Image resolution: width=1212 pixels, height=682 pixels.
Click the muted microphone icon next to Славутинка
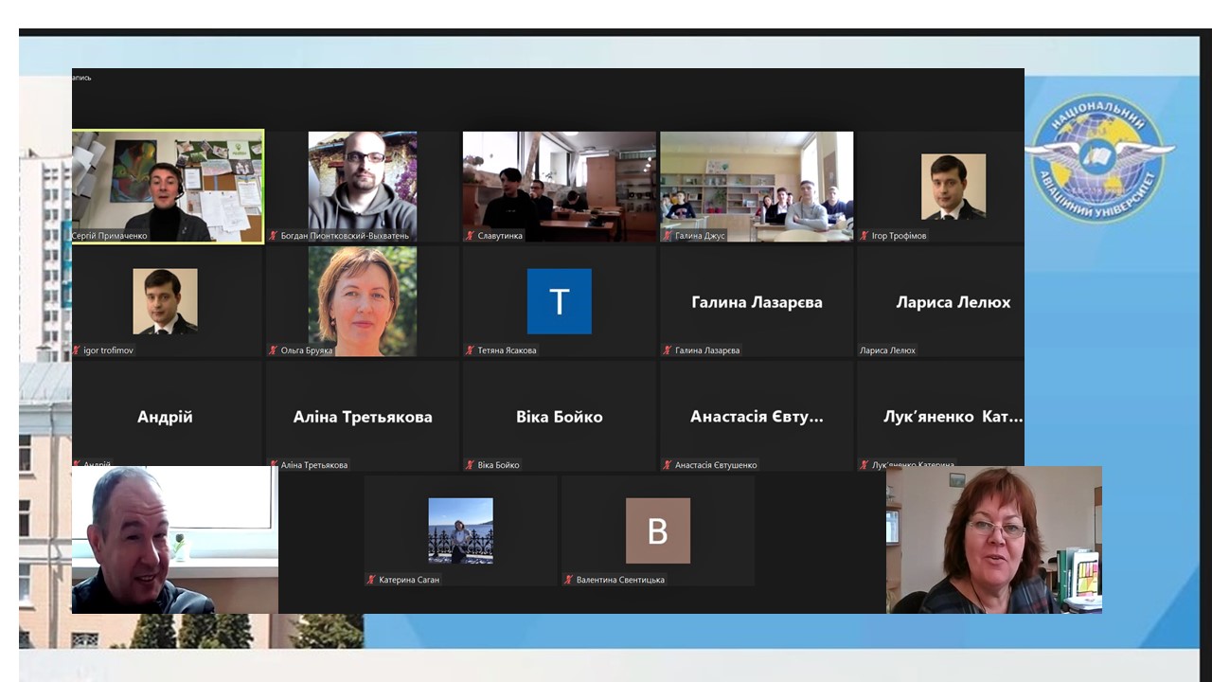click(470, 236)
